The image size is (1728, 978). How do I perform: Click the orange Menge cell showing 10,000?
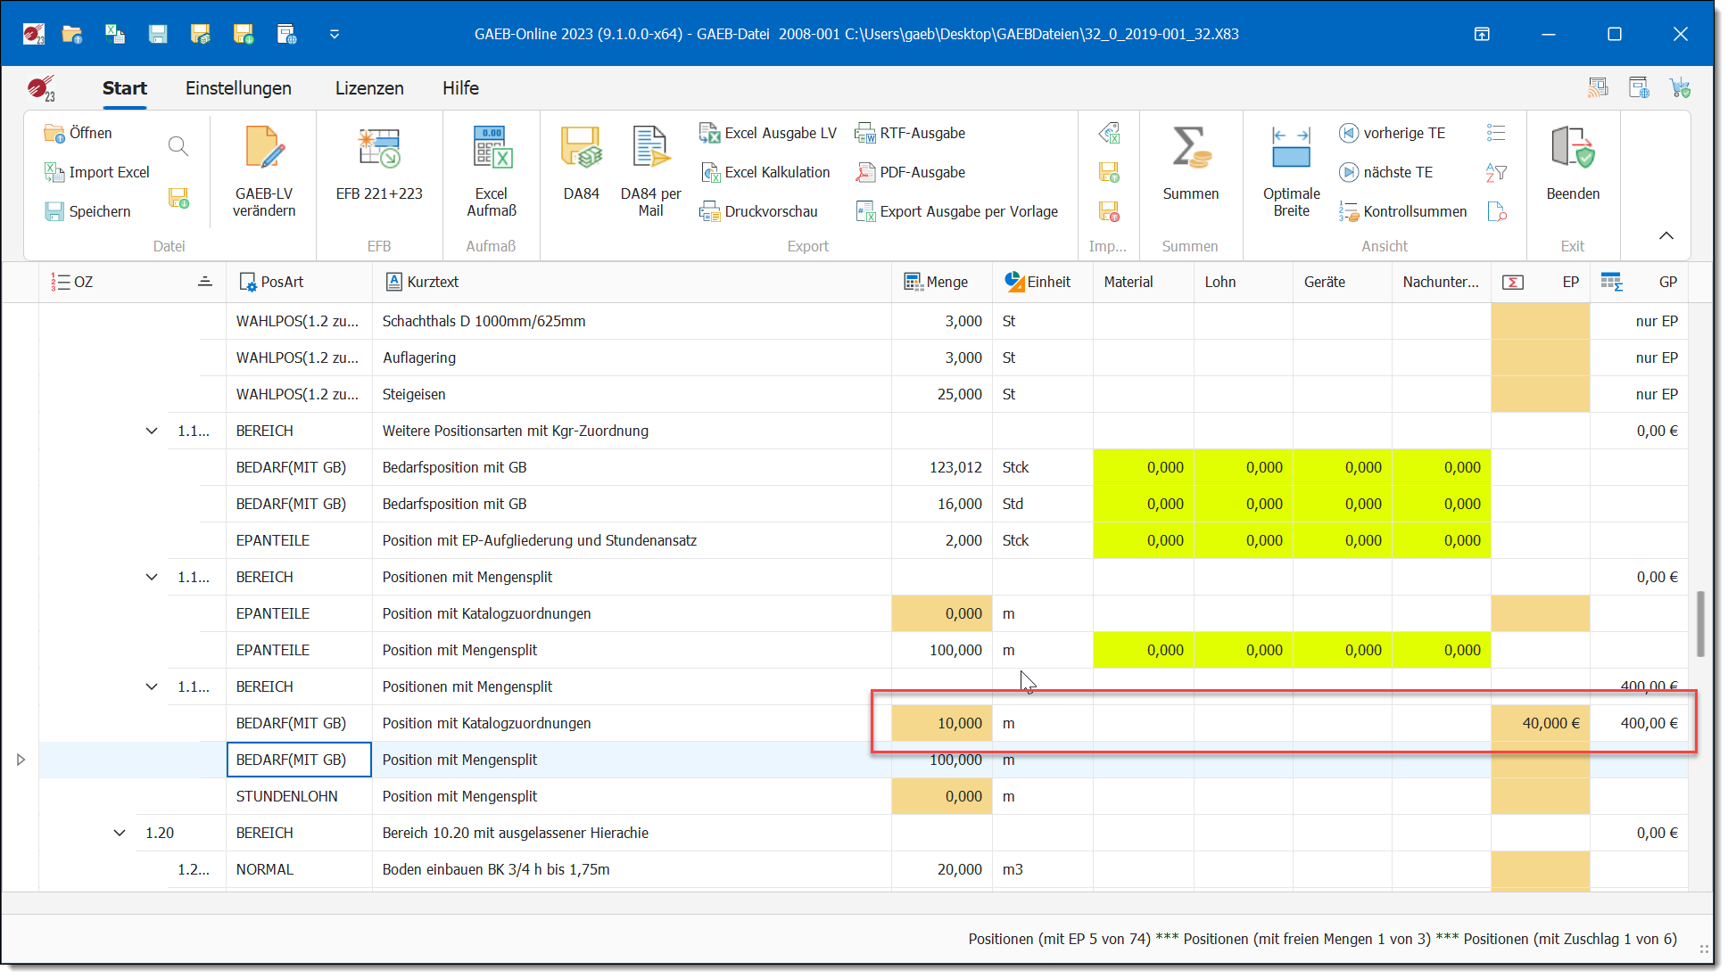[941, 723]
